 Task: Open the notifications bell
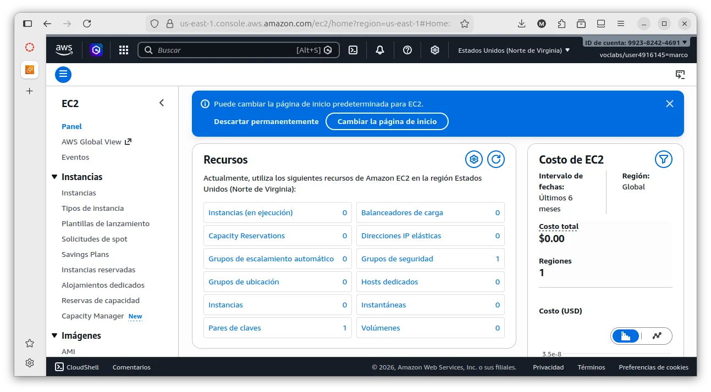[x=380, y=50]
